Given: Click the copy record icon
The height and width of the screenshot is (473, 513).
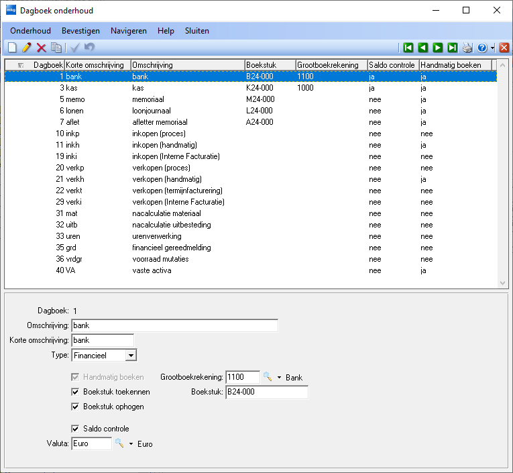Looking at the screenshot, I should point(56,48).
